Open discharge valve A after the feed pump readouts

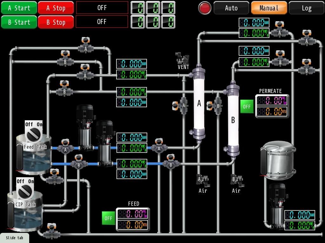[x=159, y=146]
